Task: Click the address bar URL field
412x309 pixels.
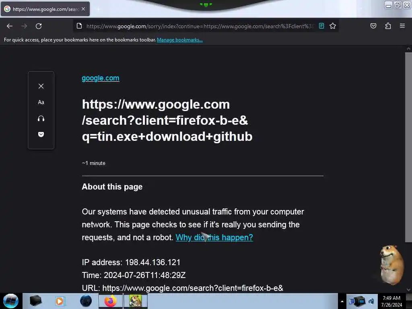Action: click(200, 26)
